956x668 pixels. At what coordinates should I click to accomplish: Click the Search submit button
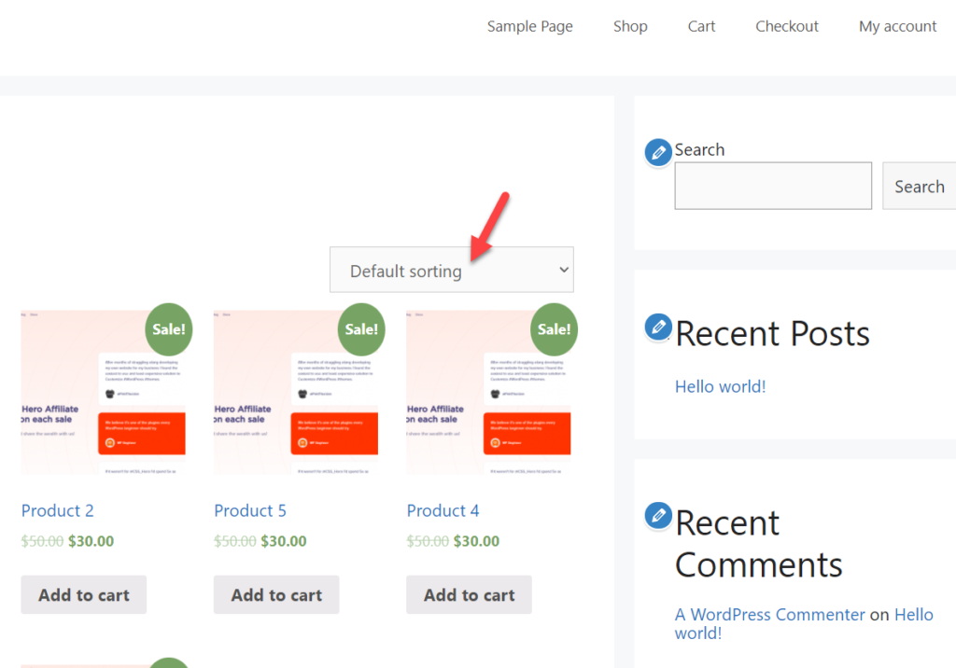pyautogui.click(x=920, y=186)
